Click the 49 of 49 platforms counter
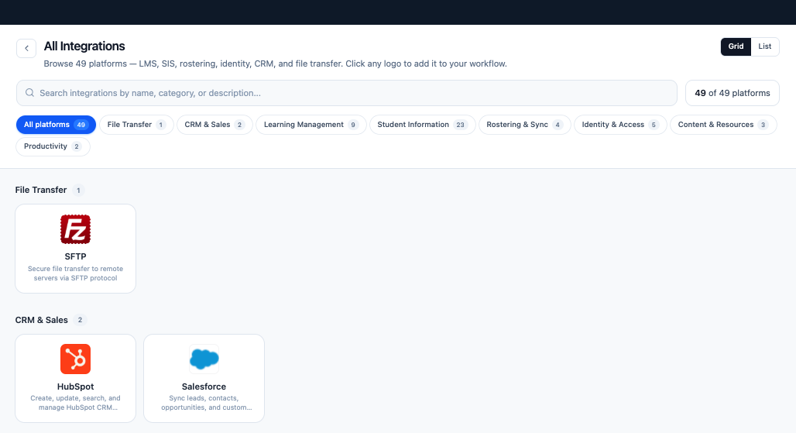 732,93
